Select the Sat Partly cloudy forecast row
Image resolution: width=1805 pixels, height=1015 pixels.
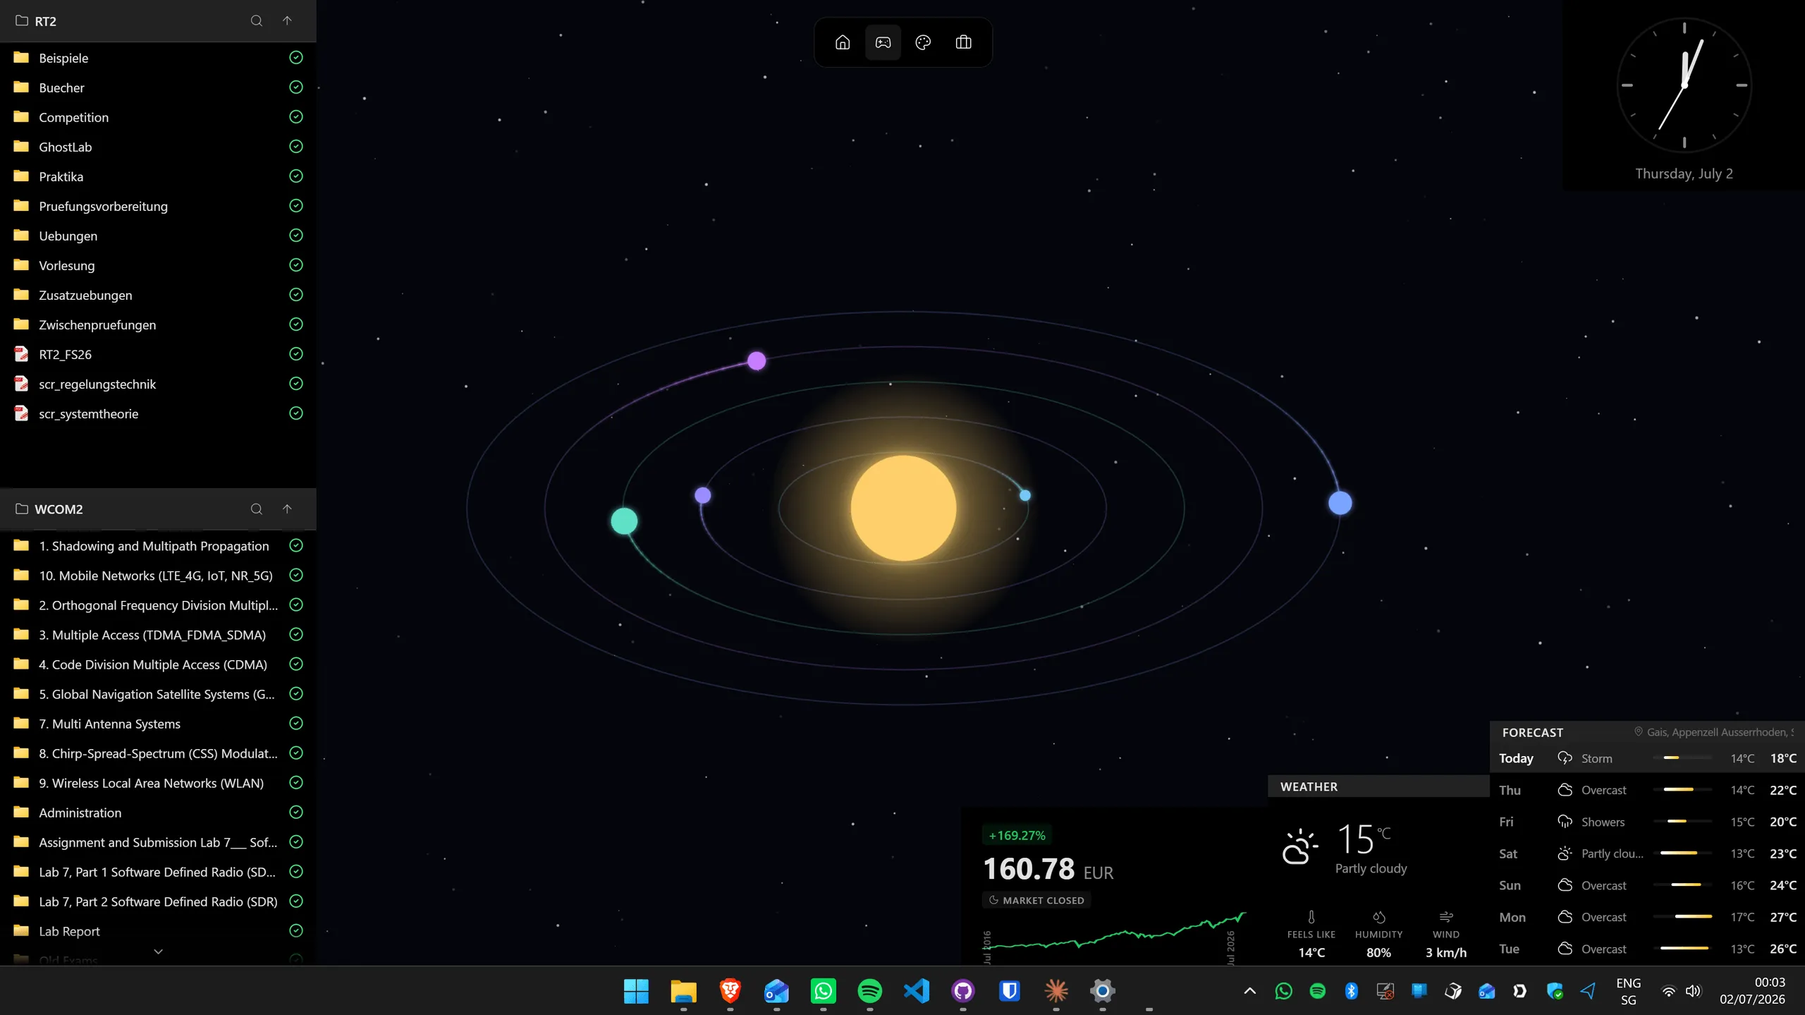point(1647,853)
